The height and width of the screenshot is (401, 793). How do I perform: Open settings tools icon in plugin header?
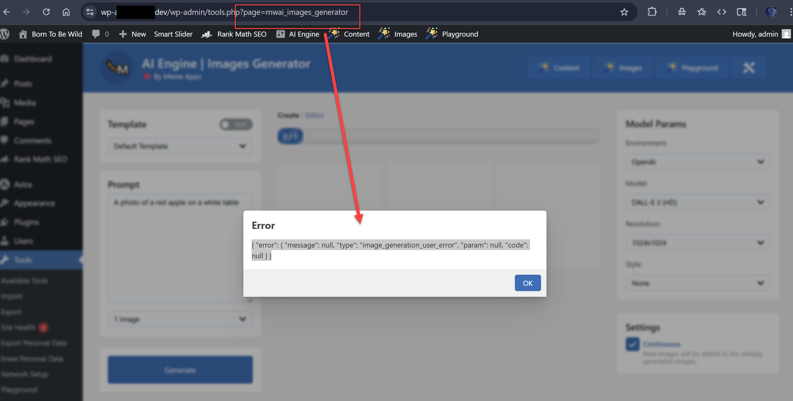point(749,68)
